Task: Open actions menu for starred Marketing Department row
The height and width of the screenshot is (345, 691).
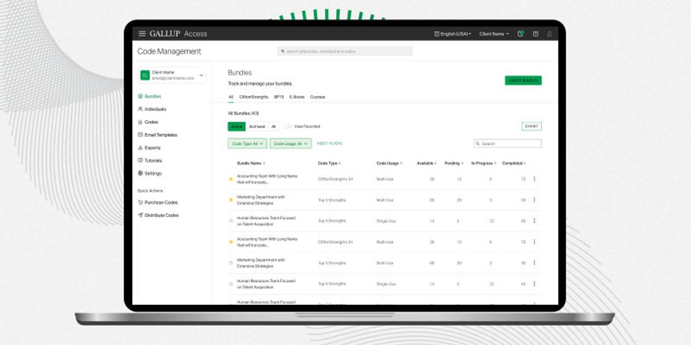Action: [534, 200]
